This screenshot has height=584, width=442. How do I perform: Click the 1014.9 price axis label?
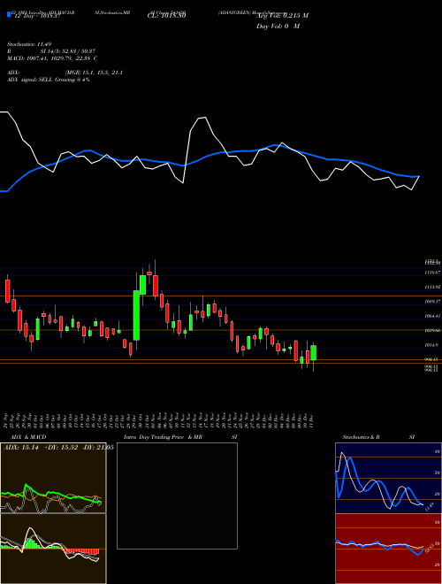(x=431, y=345)
